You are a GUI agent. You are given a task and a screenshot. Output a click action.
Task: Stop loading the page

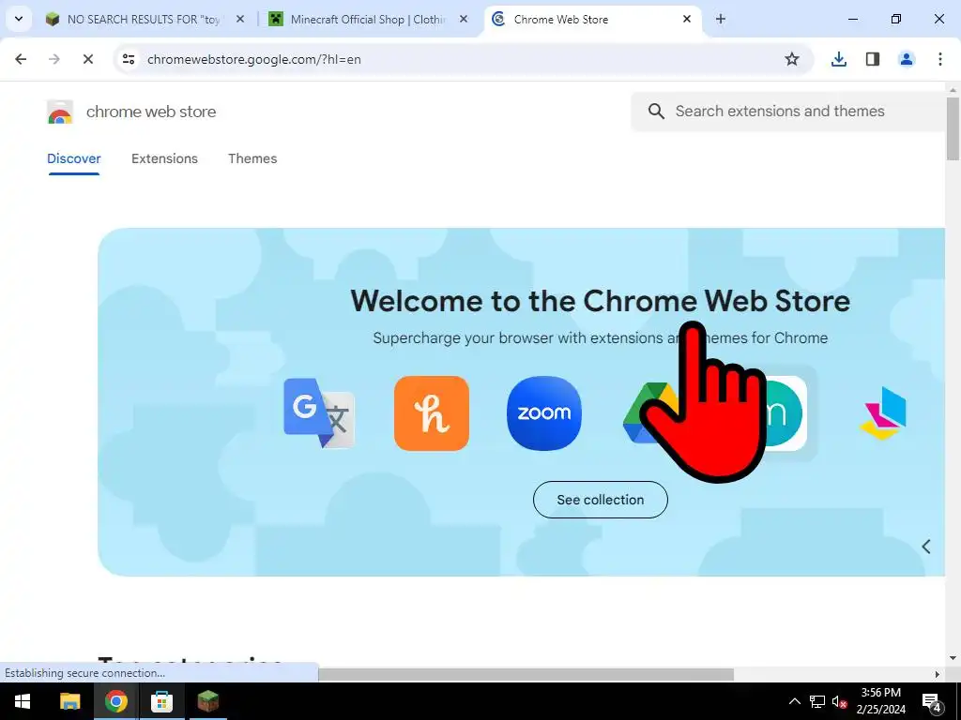[87, 59]
